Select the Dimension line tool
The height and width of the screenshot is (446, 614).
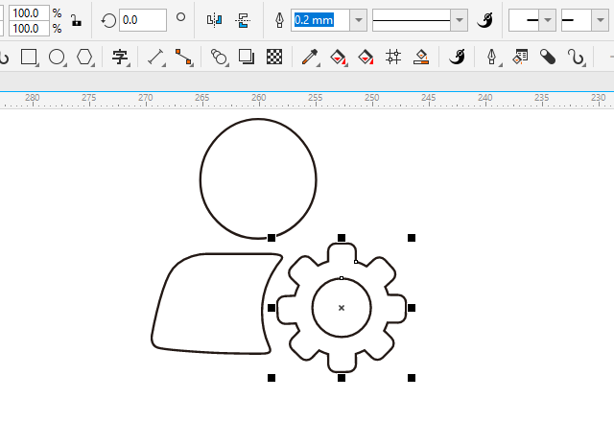click(156, 58)
